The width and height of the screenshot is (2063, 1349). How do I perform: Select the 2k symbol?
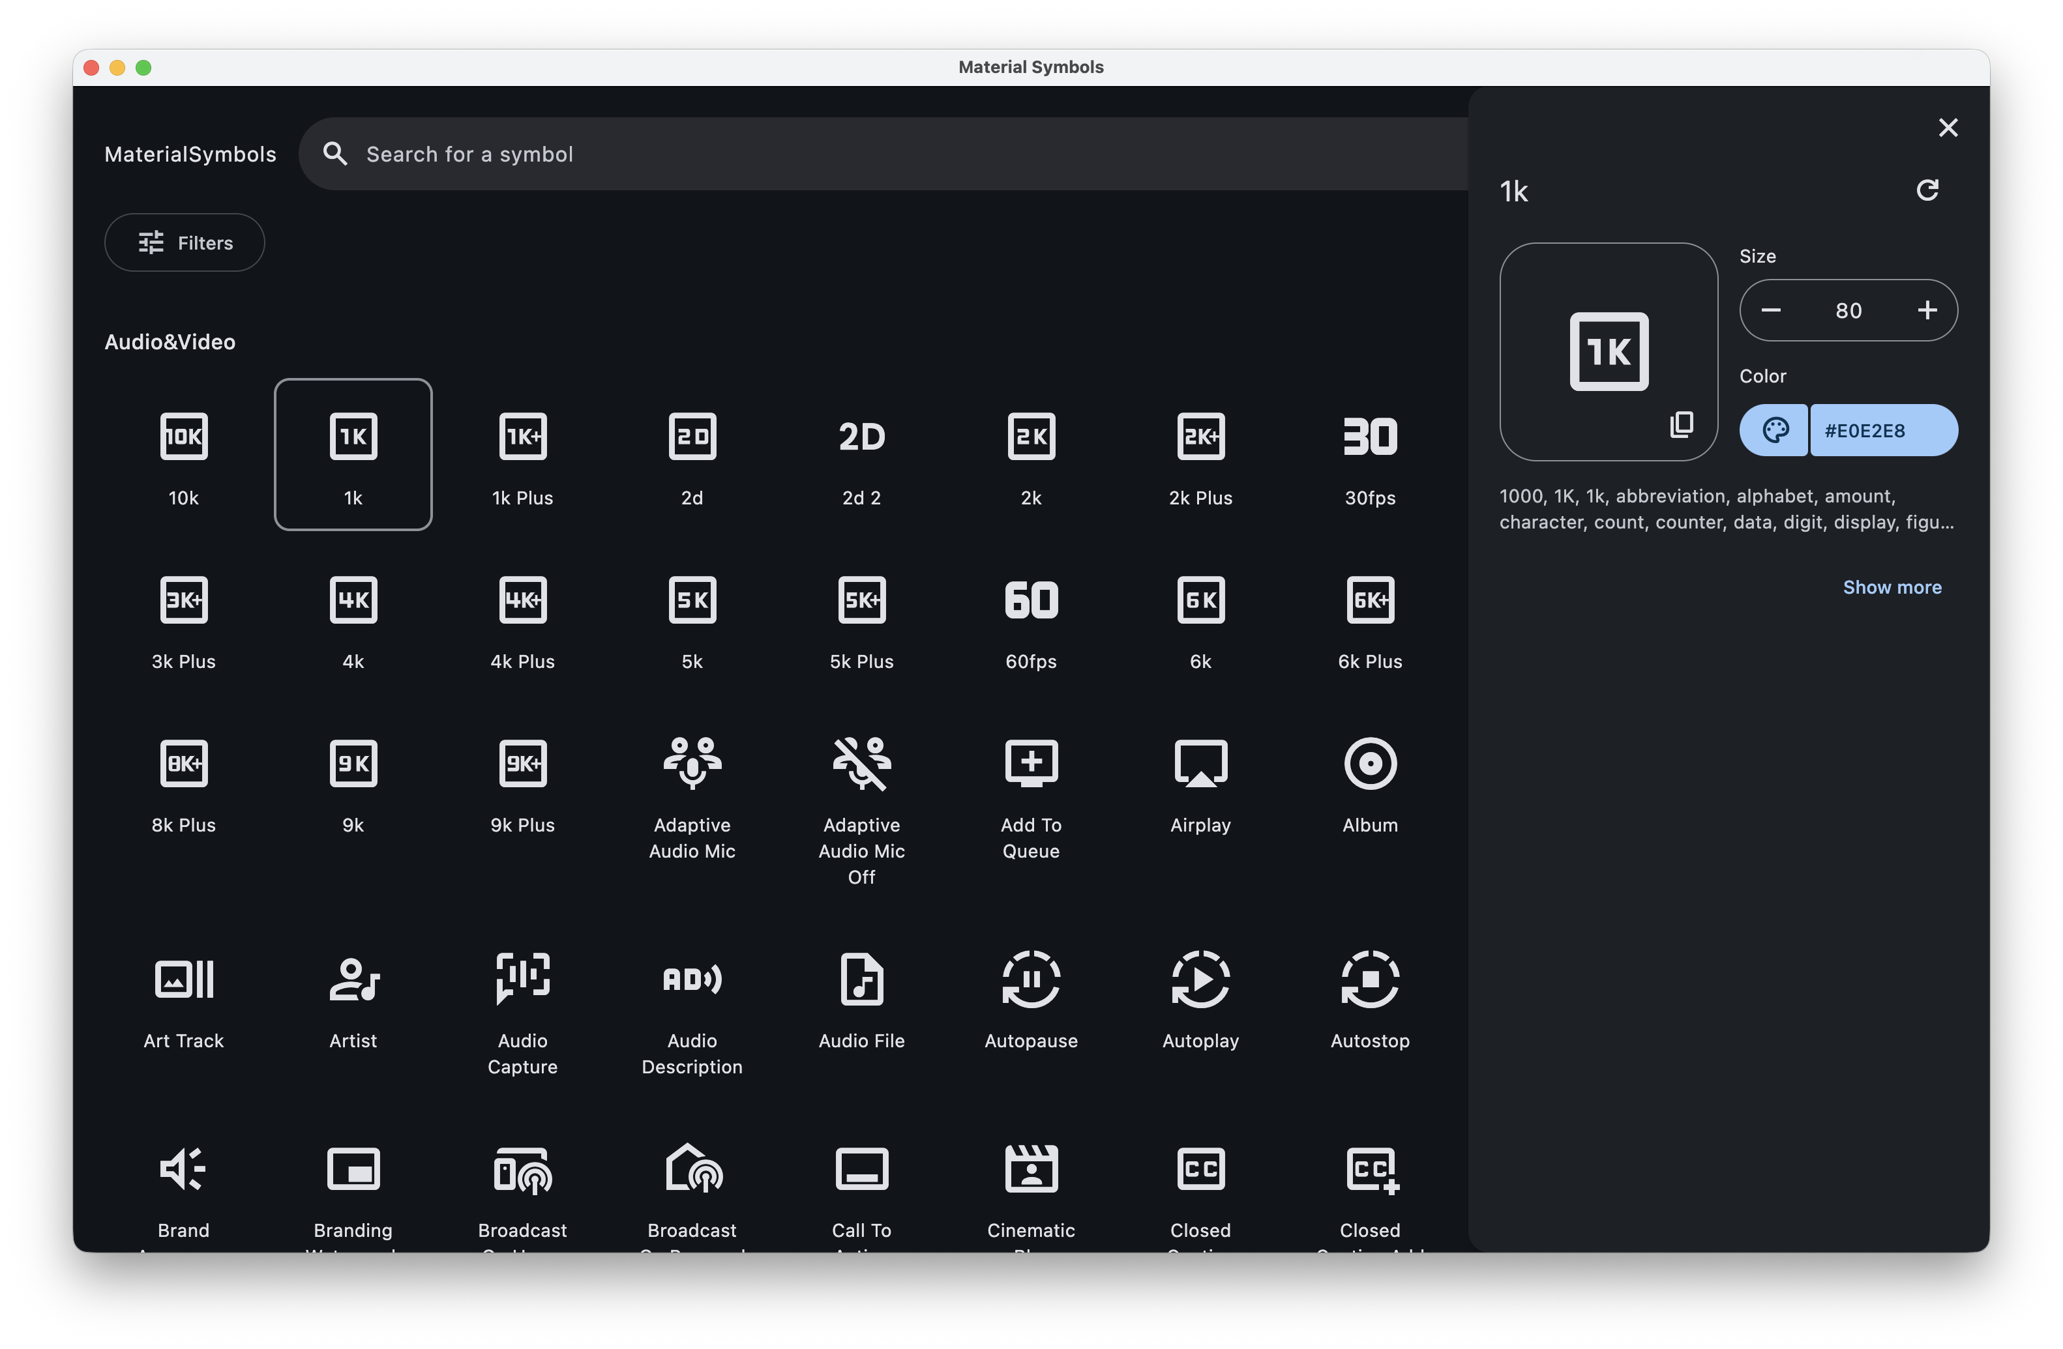click(x=1031, y=455)
